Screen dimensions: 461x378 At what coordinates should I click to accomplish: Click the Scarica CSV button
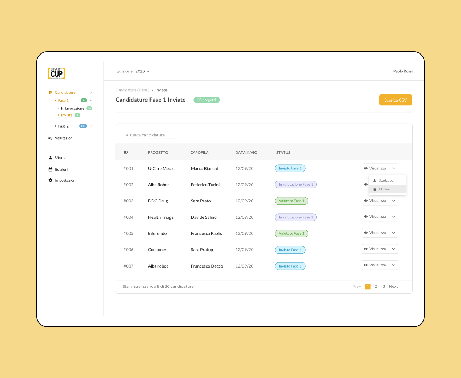pyautogui.click(x=396, y=100)
